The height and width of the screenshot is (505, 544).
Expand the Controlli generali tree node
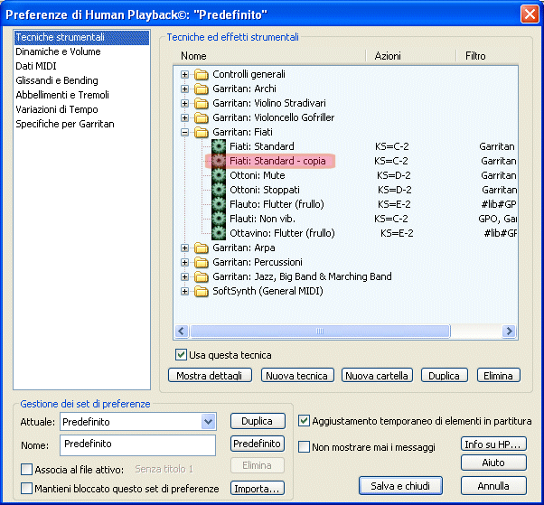[x=185, y=74]
